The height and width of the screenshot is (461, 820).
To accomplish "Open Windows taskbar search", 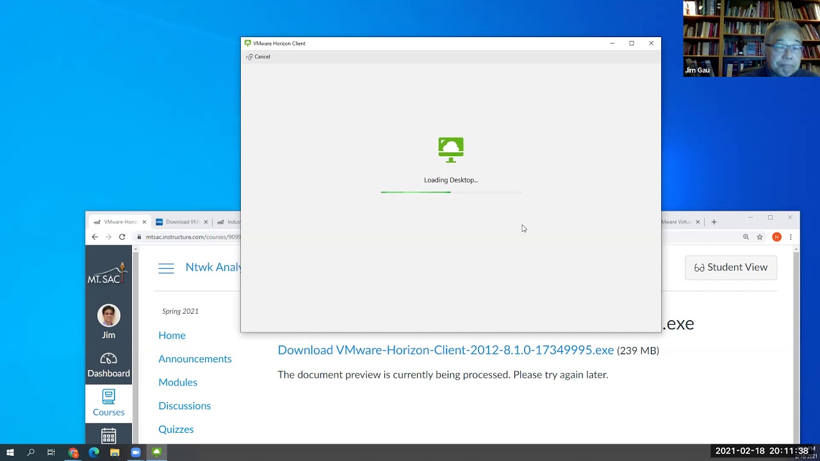I will pyautogui.click(x=31, y=453).
